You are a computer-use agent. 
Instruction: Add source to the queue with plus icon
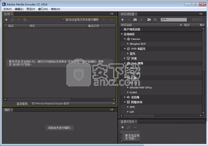pyautogui.click(x=6, y=20)
